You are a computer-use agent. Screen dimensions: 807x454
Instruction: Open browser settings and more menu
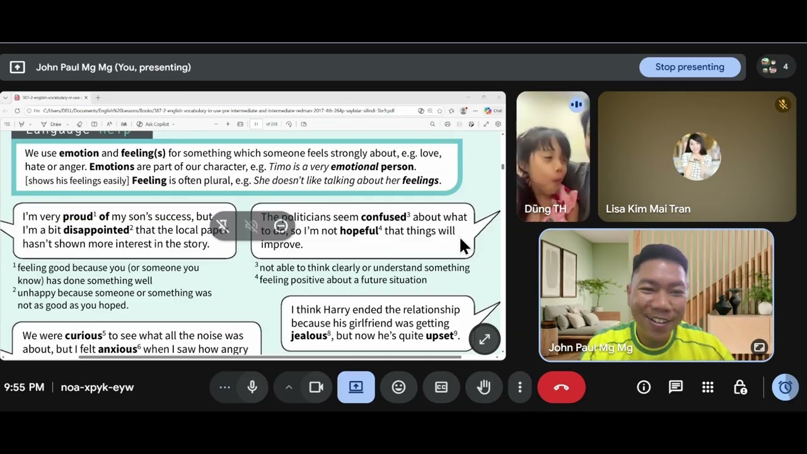click(x=475, y=111)
